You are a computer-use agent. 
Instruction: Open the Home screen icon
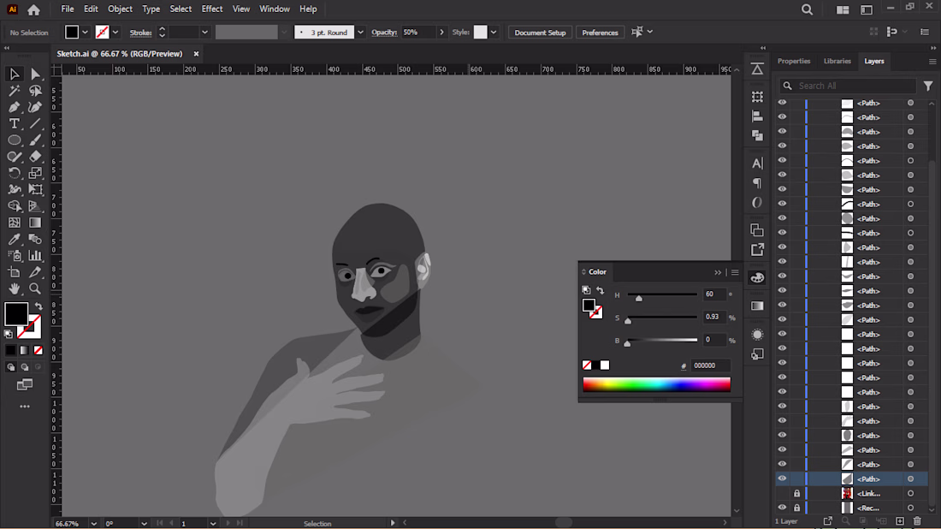coord(33,9)
